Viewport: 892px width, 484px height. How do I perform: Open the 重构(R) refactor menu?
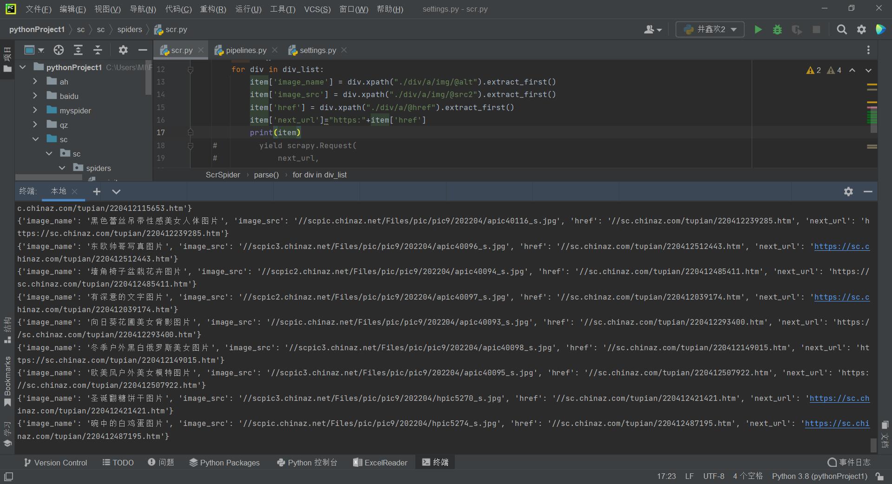pos(213,9)
